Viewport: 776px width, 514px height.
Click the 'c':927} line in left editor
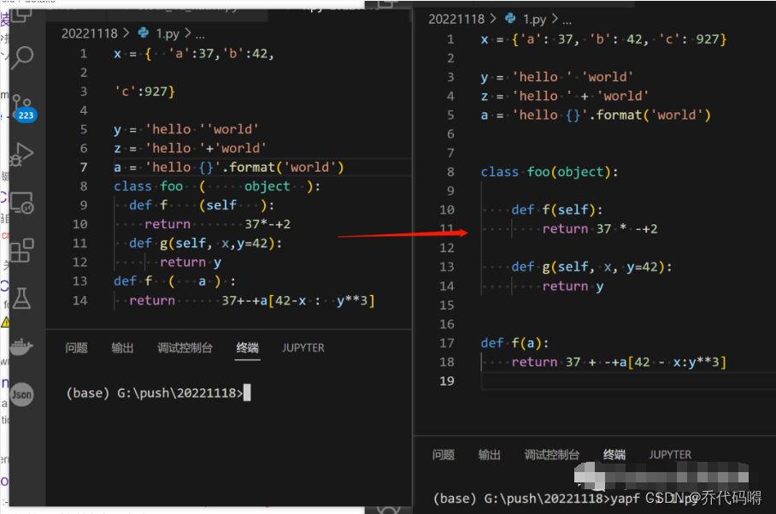(x=144, y=92)
